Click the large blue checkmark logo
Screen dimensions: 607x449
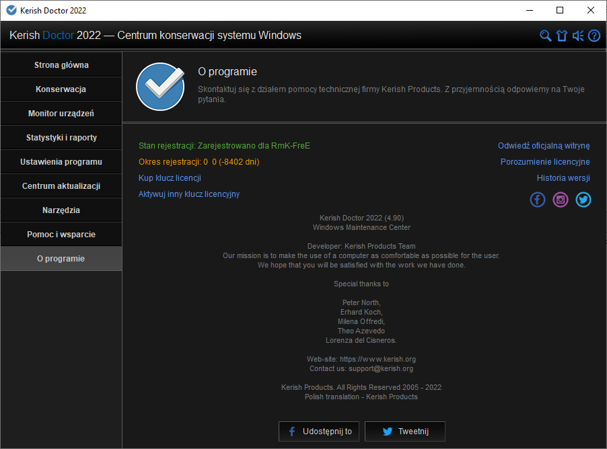pos(160,87)
